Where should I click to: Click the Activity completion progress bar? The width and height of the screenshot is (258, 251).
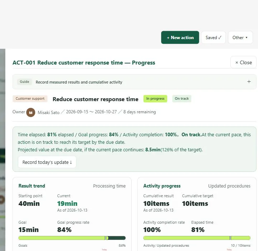click(x=197, y=238)
